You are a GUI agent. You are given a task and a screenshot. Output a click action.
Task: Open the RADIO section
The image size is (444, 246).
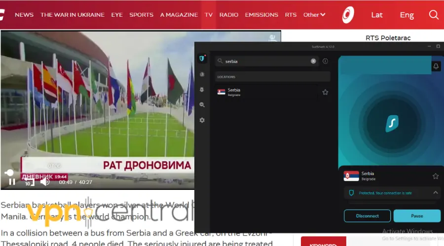[229, 15]
